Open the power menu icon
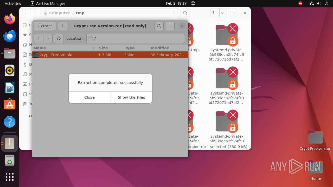 (x=326, y=3)
